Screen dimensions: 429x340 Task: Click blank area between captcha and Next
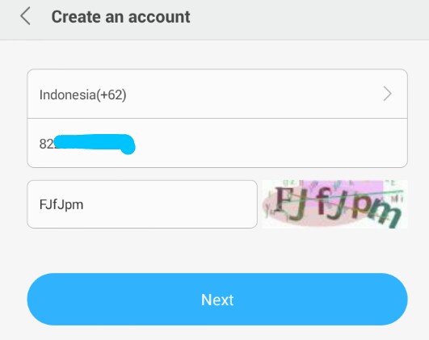217,250
